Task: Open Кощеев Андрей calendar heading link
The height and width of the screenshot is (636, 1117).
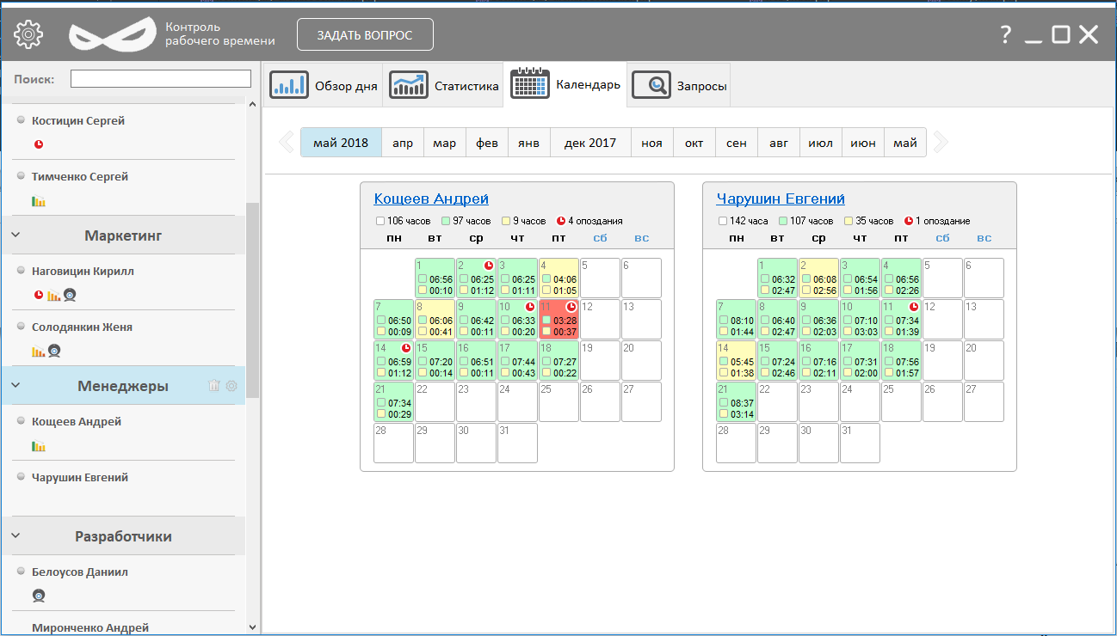Action: (x=431, y=199)
